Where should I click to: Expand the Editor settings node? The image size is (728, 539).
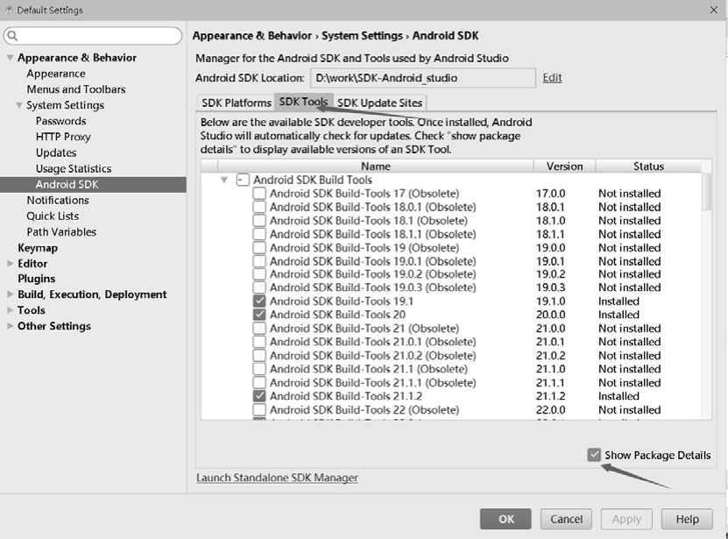tap(10, 264)
